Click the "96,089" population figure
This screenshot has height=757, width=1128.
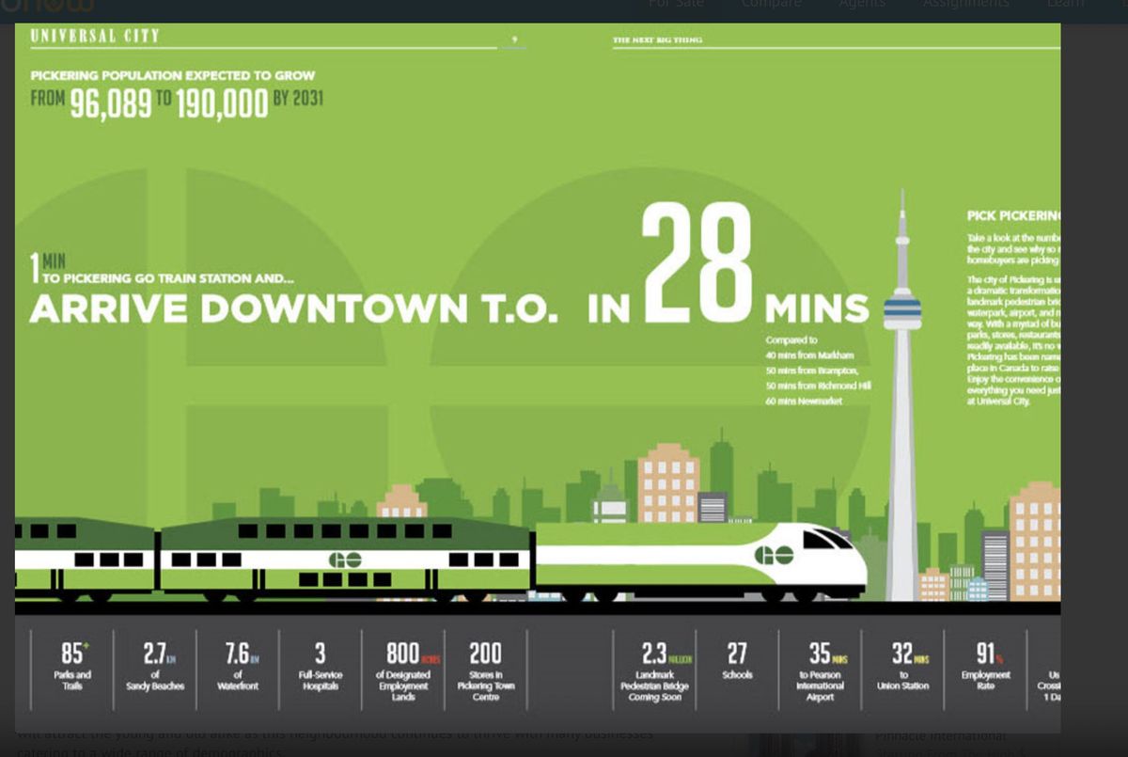[111, 104]
